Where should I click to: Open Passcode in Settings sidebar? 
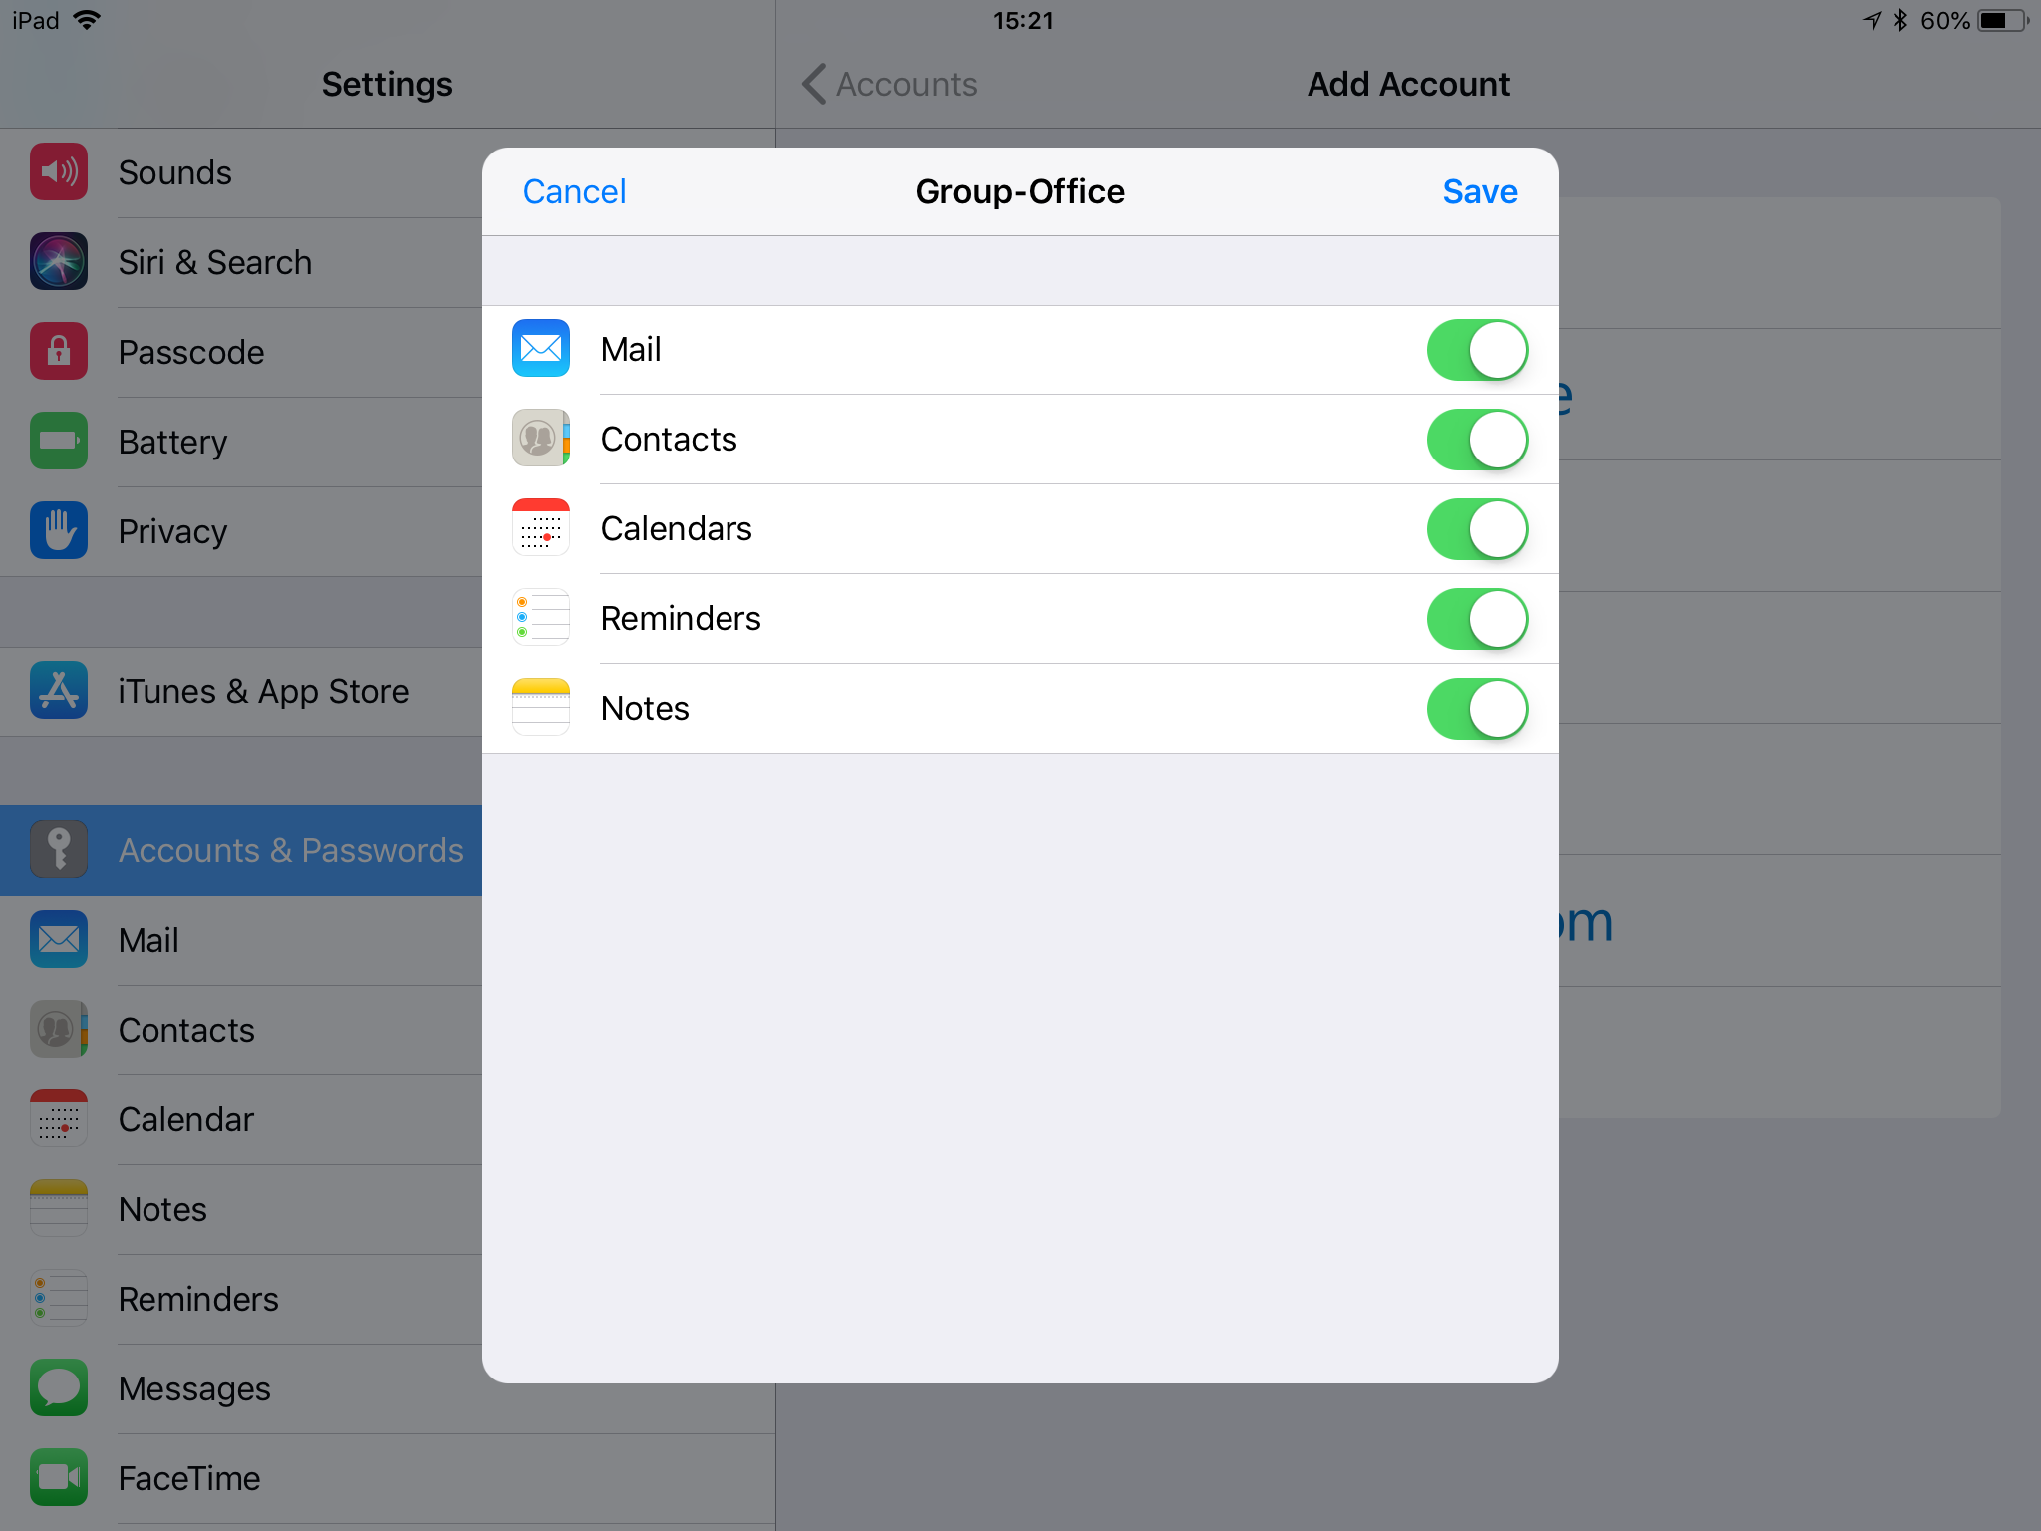pyautogui.click(x=241, y=352)
